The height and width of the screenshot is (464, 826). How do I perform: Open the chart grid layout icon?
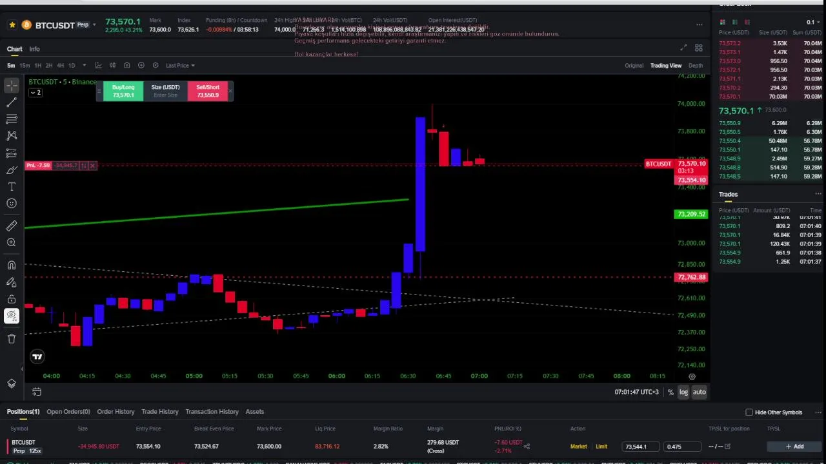pos(699,48)
